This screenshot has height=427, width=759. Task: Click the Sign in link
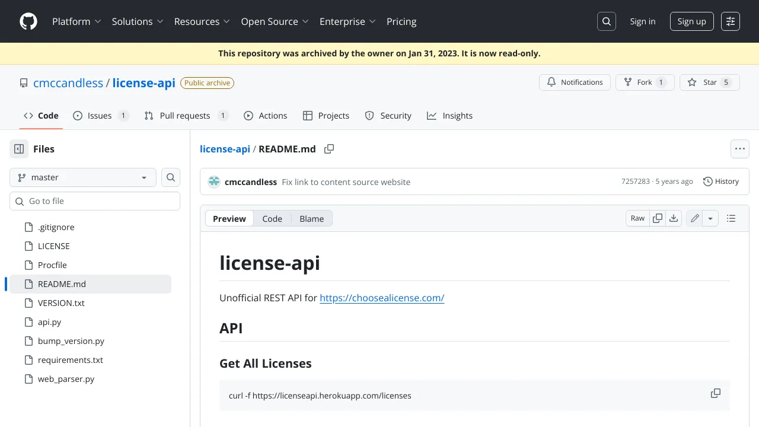(643, 21)
